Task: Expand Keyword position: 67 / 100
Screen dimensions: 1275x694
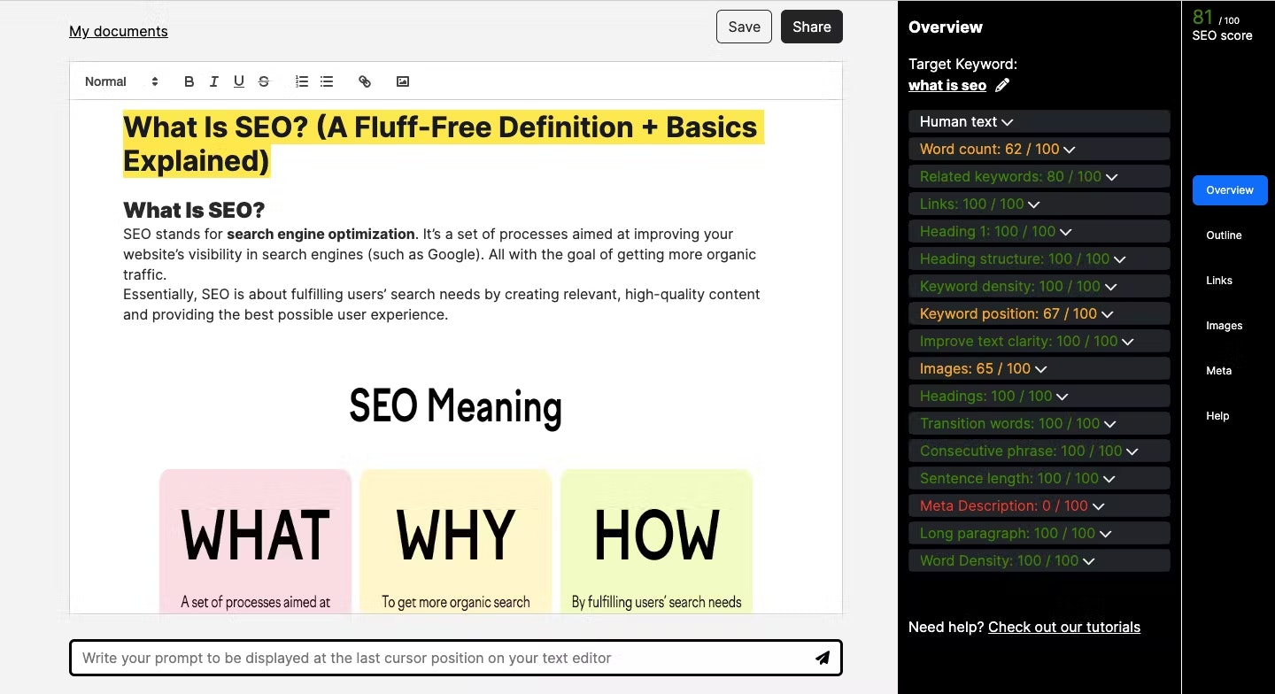Action: coord(1039,313)
